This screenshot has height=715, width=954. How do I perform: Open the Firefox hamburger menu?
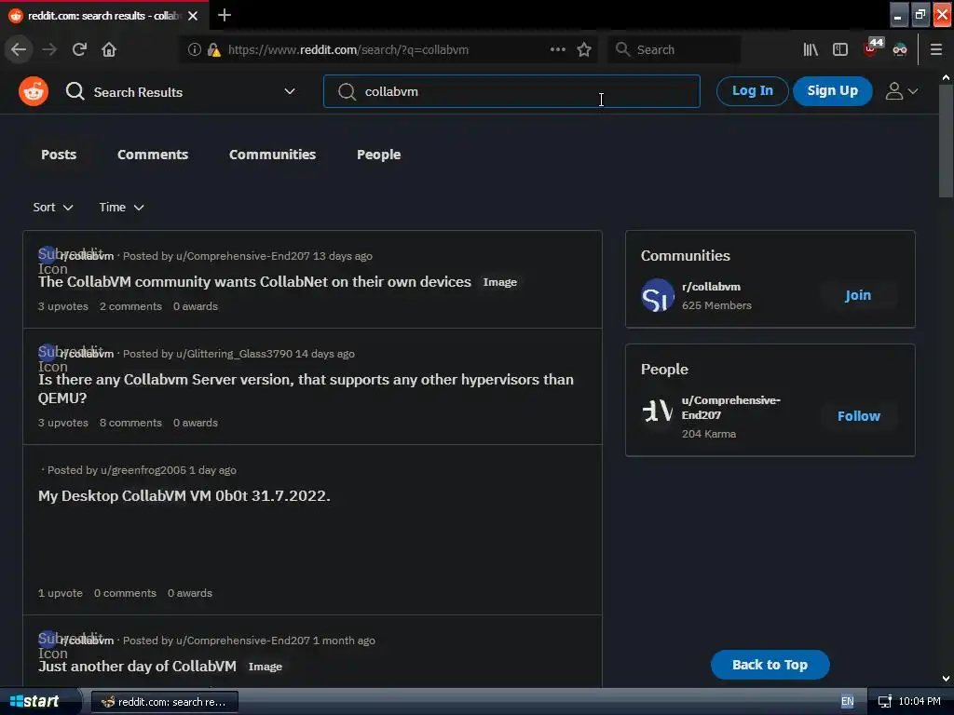coord(936,50)
